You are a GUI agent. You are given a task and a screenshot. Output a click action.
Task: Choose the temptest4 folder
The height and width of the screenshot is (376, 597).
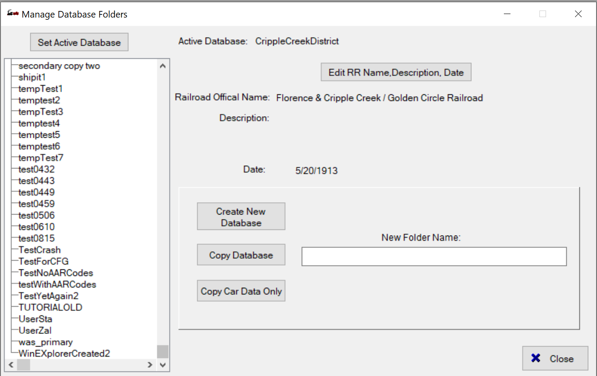click(x=39, y=123)
